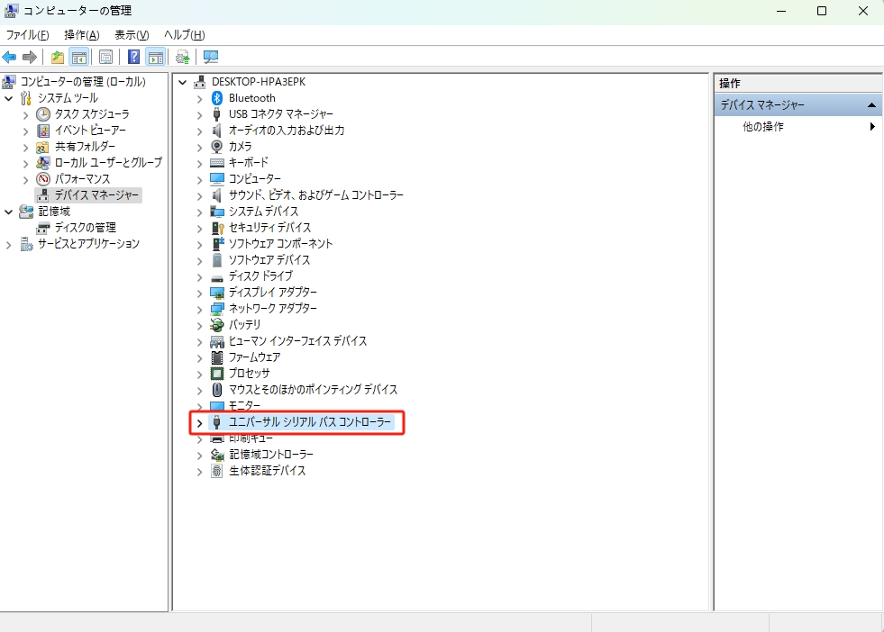Select ディスクの管理 in the left tree

click(85, 228)
